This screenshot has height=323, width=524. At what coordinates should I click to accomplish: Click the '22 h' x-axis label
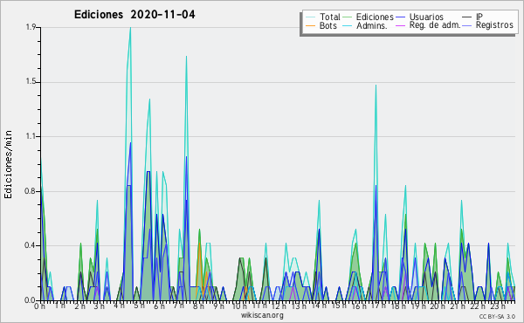tap(478, 306)
